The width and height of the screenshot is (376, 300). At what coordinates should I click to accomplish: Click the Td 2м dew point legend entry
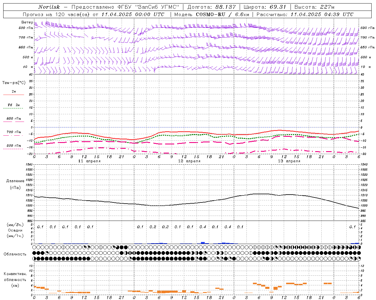14,105
